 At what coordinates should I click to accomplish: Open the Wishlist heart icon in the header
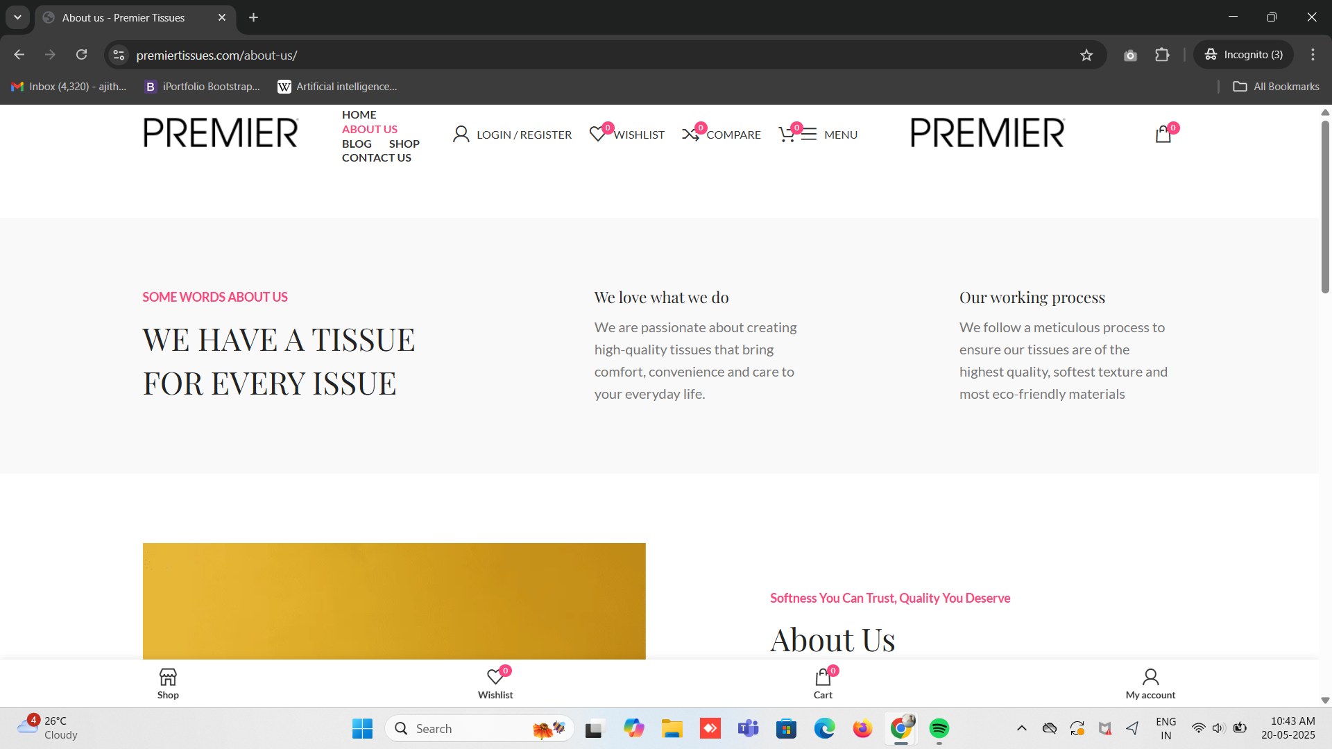597,134
